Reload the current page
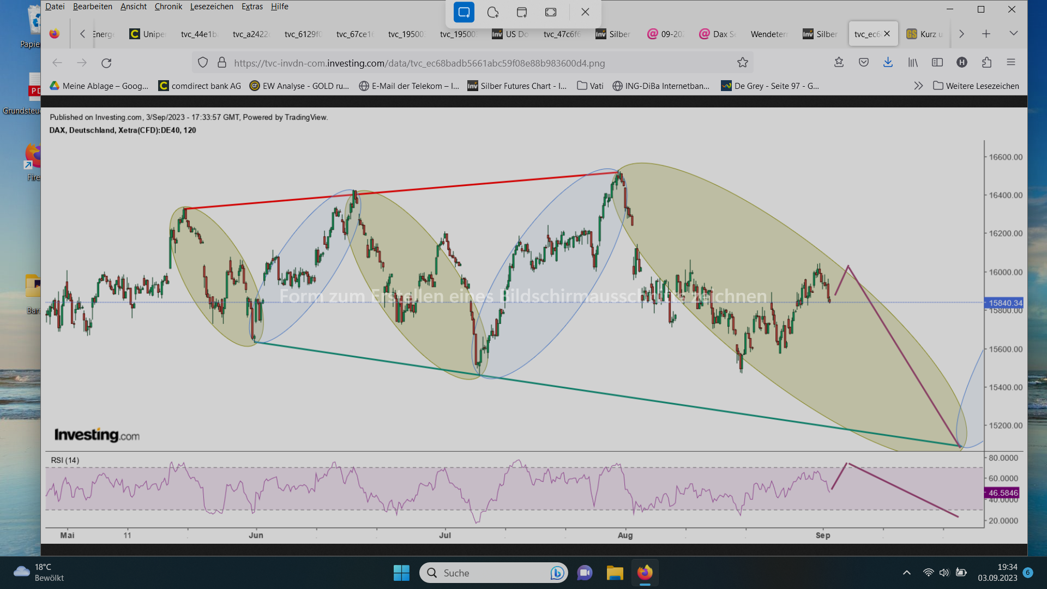 click(106, 63)
